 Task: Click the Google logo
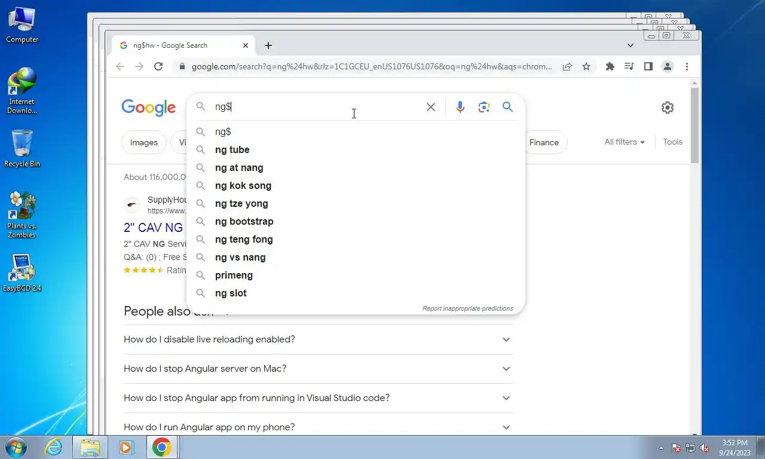tap(148, 108)
